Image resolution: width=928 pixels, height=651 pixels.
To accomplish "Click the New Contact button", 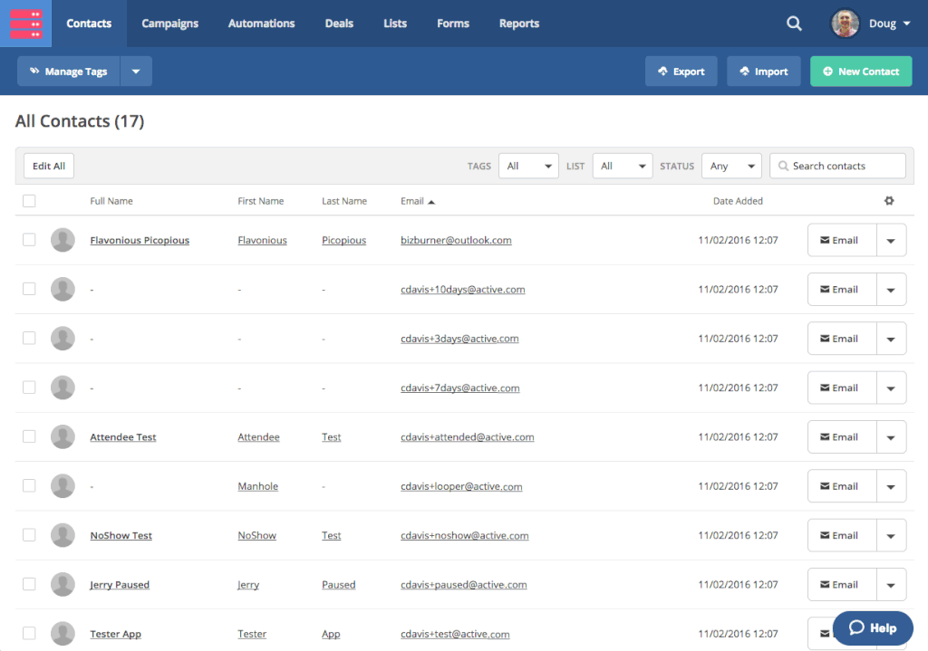I will pos(860,72).
